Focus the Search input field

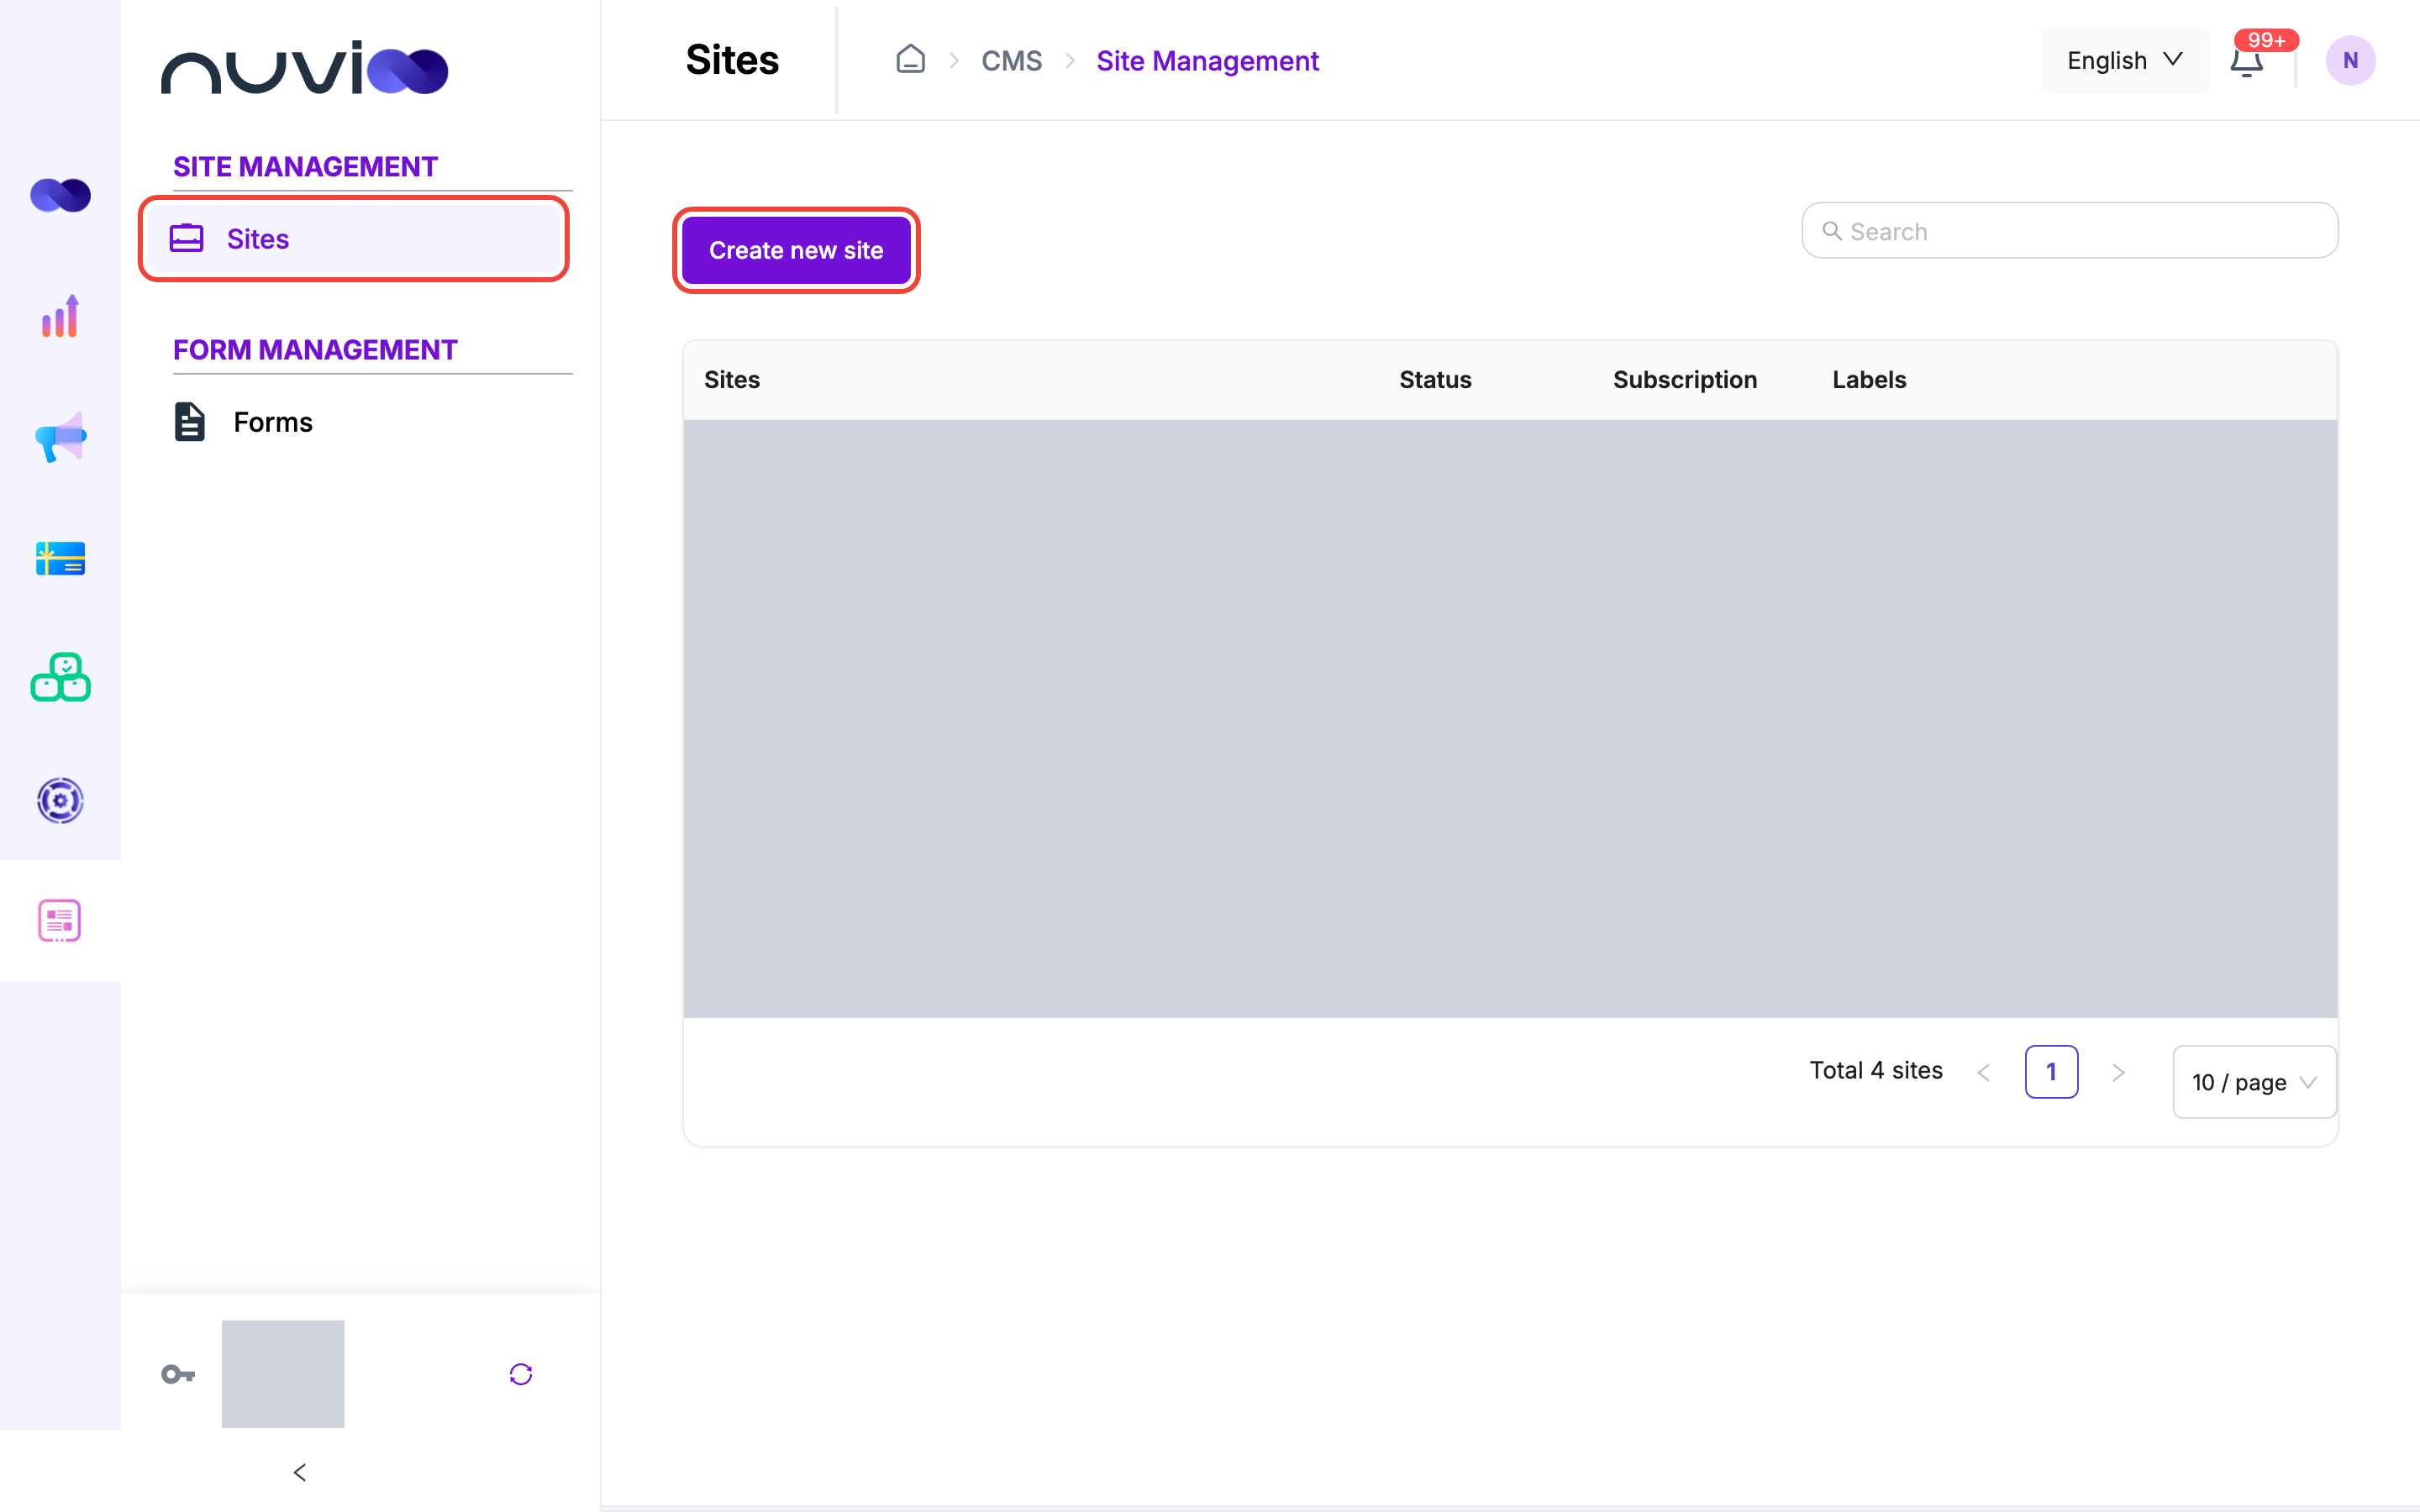(2069, 231)
